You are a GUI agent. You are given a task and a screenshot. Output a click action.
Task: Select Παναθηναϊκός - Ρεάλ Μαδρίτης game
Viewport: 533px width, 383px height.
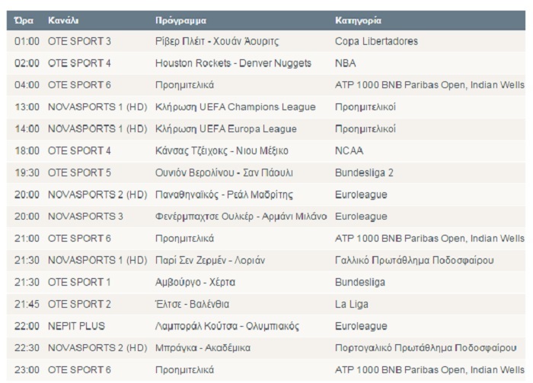coord(224,195)
